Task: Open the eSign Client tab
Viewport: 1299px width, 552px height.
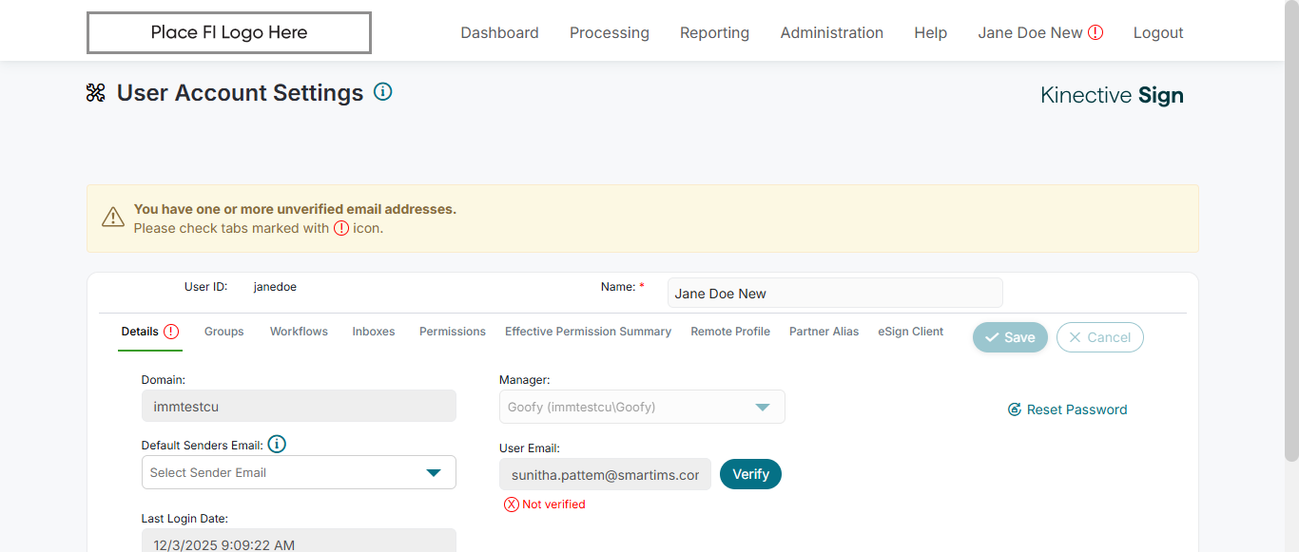Action: pos(910,332)
